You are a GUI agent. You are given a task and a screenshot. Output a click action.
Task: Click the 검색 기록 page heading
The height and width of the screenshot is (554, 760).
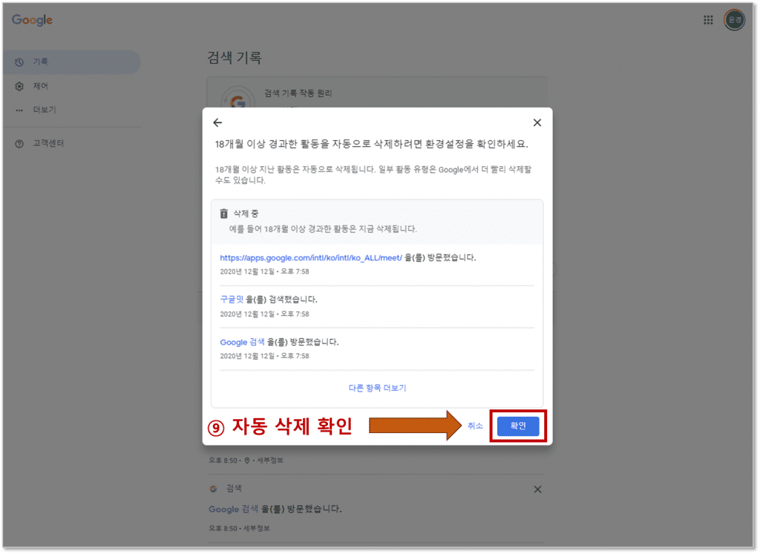click(x=235, y=58)
